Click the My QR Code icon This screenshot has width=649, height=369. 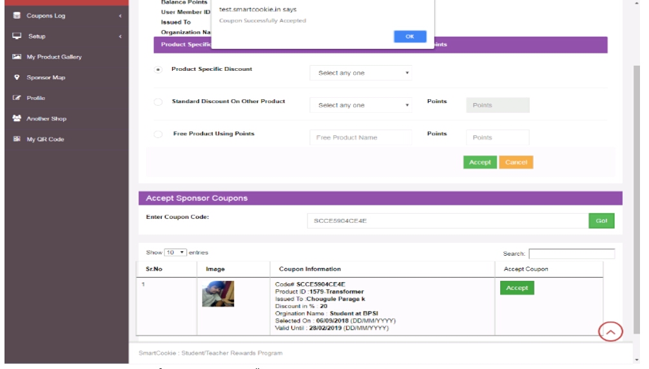point(17,139)
